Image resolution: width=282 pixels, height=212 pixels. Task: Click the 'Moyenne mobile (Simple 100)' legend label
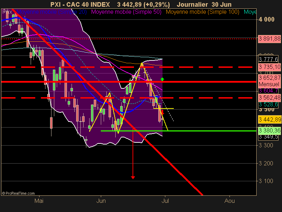pyautogui.click(x=202, y=12)
